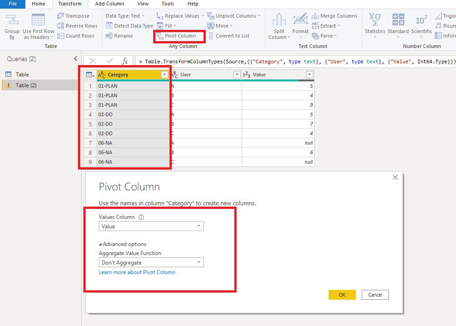Open the File tab
Screen dimensions: 456x326
(x=13, y=4)
